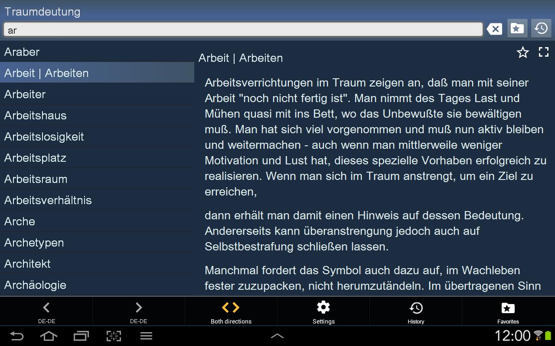Viewport: 555px width, 346px height.
Task: Open the Archetypen entry
Action: (x=97, y=243)
